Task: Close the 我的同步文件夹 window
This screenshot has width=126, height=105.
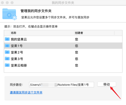Action: [x=2, y=3]
